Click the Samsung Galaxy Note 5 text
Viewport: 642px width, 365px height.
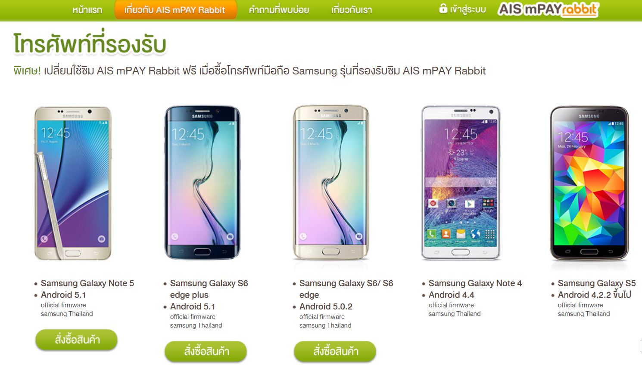click(87, 283)
